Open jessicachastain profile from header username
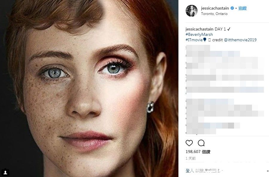 pos(215,9)
